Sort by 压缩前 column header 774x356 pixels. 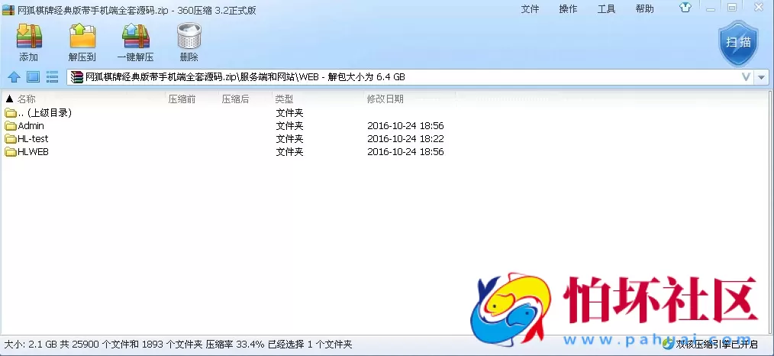coord(182,99)
